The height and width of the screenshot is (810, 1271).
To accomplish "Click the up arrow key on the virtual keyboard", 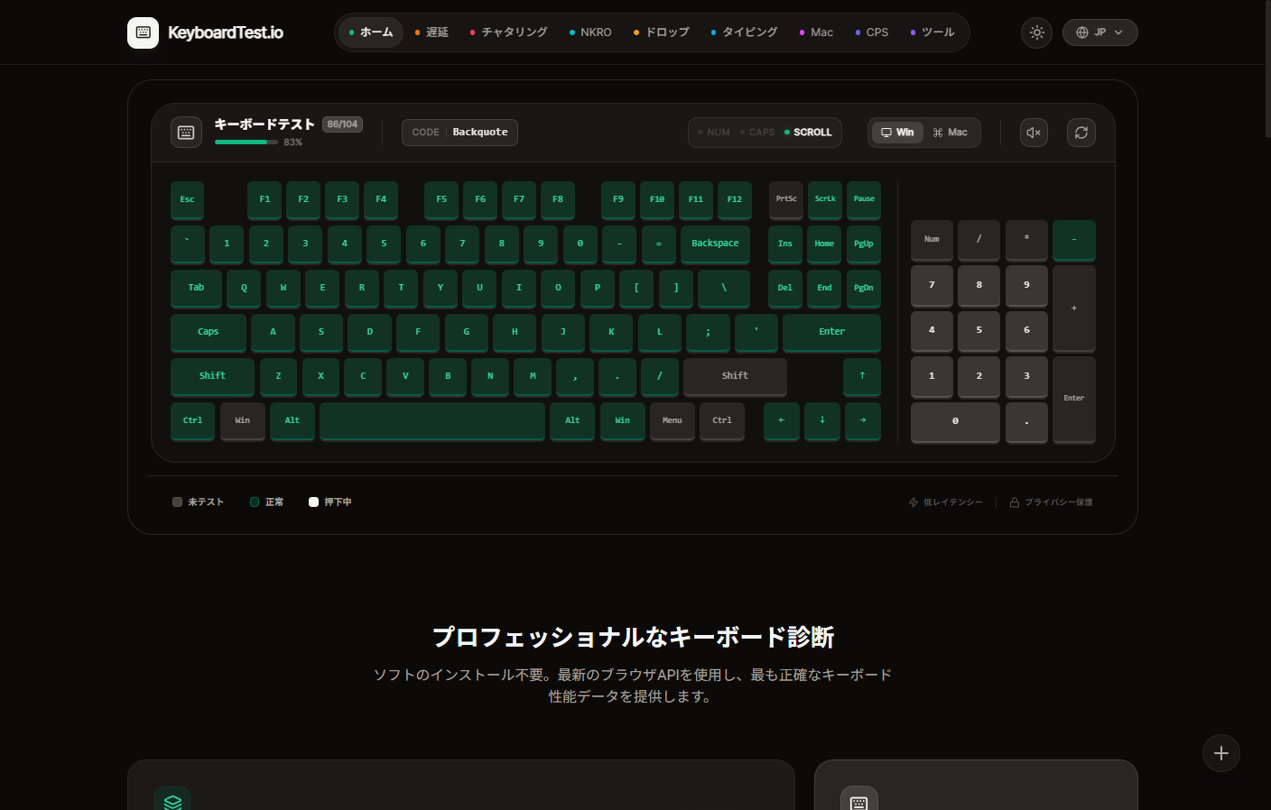I will [862, 376].
